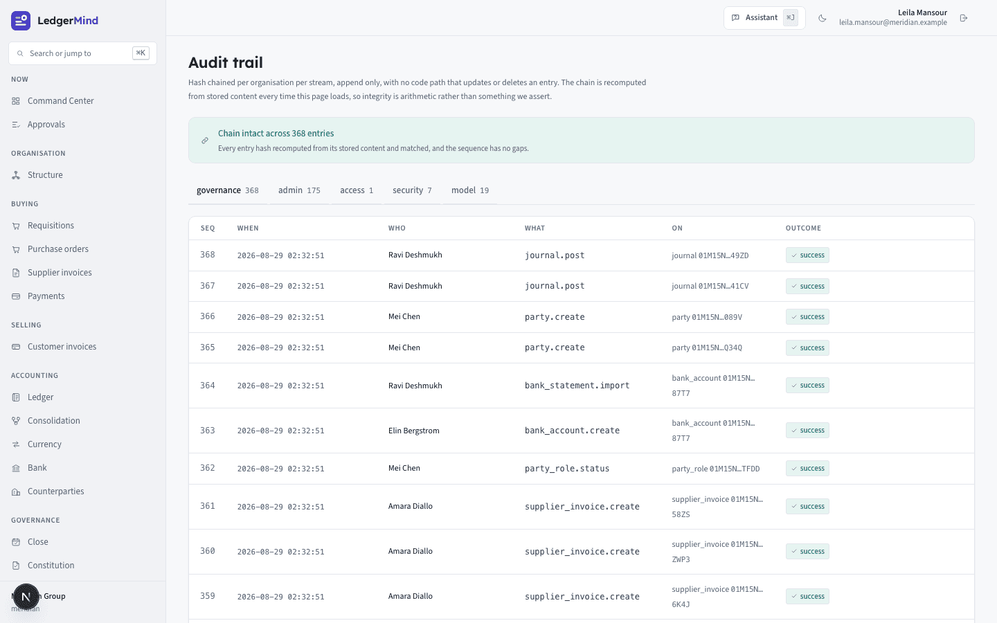The image size is (997, 623).
Task: Click Leila Mansour account name
Action: click(x=922, y=12)
